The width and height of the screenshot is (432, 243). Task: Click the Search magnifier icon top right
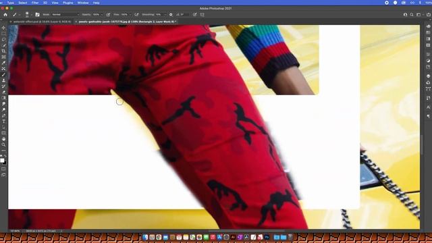(x=412, y=15)
